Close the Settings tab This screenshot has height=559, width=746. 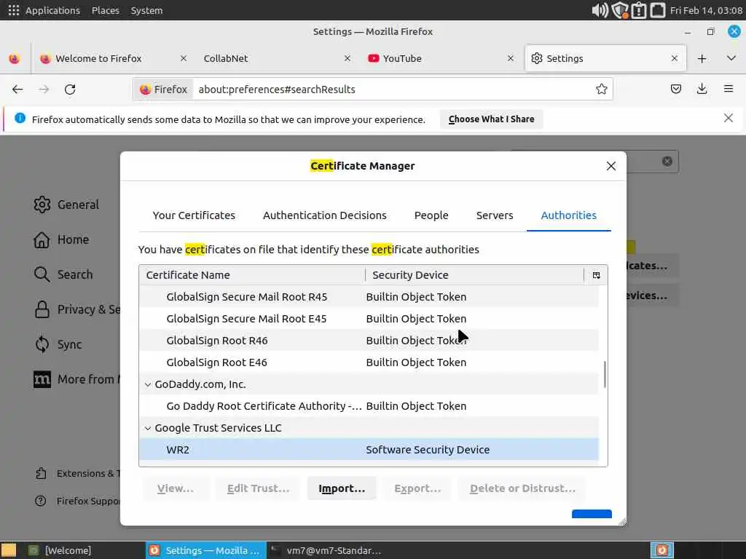(674, 58)
